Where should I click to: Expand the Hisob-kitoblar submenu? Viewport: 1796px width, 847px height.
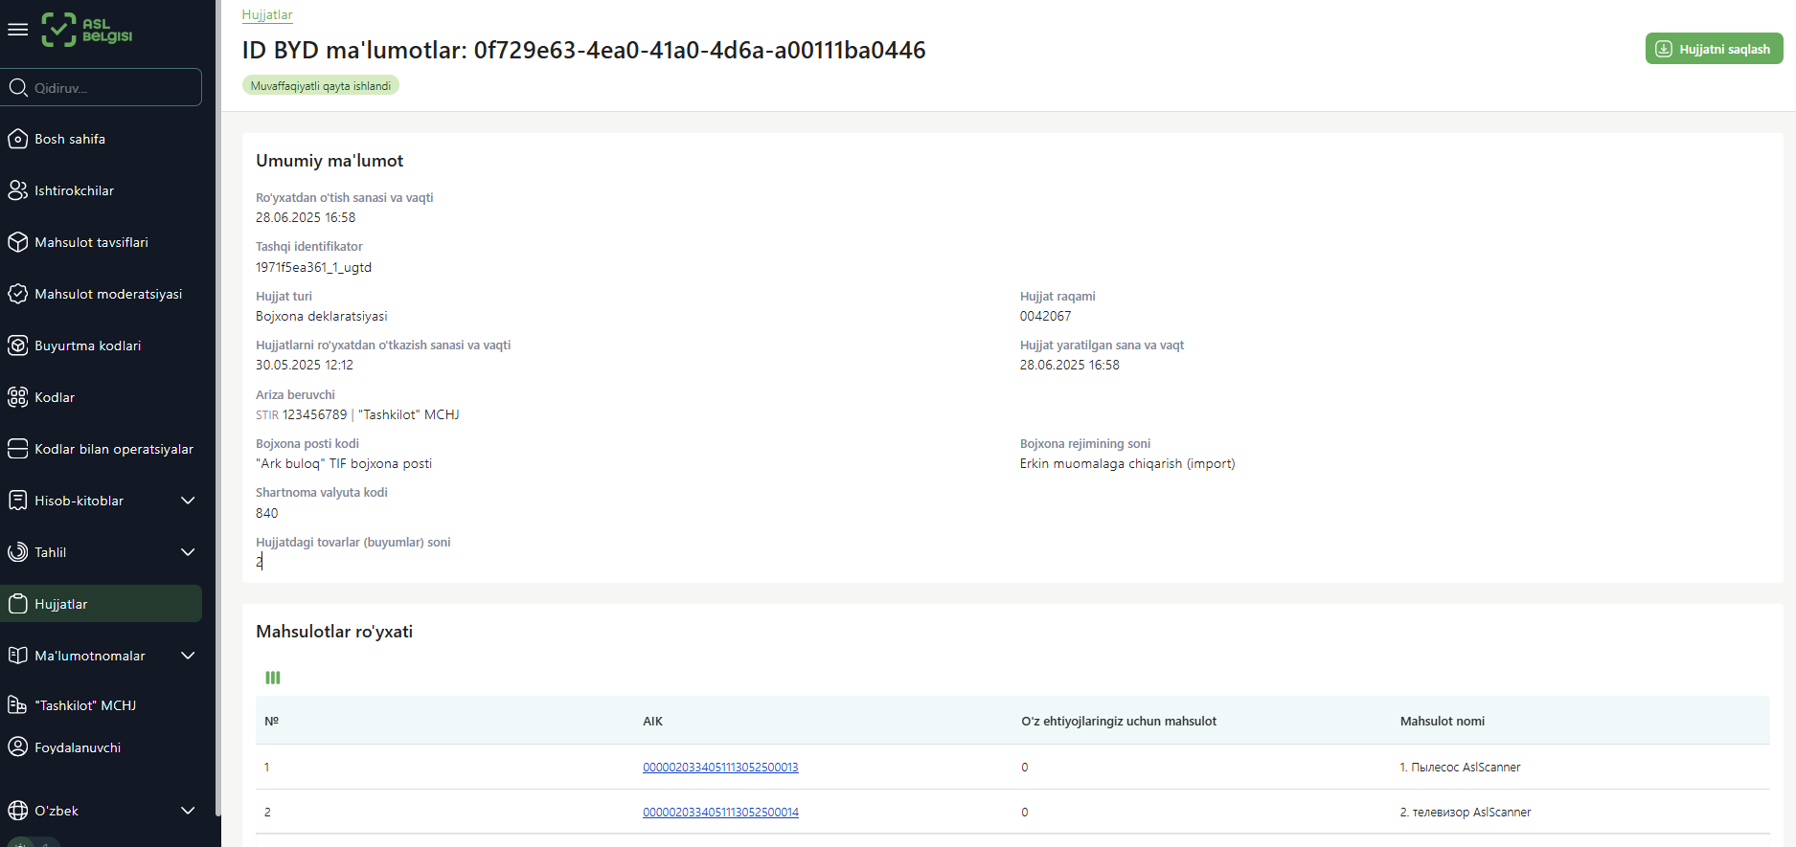coord(188,501)
